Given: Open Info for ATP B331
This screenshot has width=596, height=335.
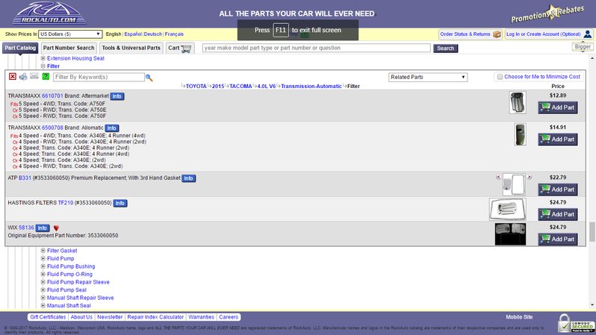Looking at the screenshot, I should tap(188, 178).
